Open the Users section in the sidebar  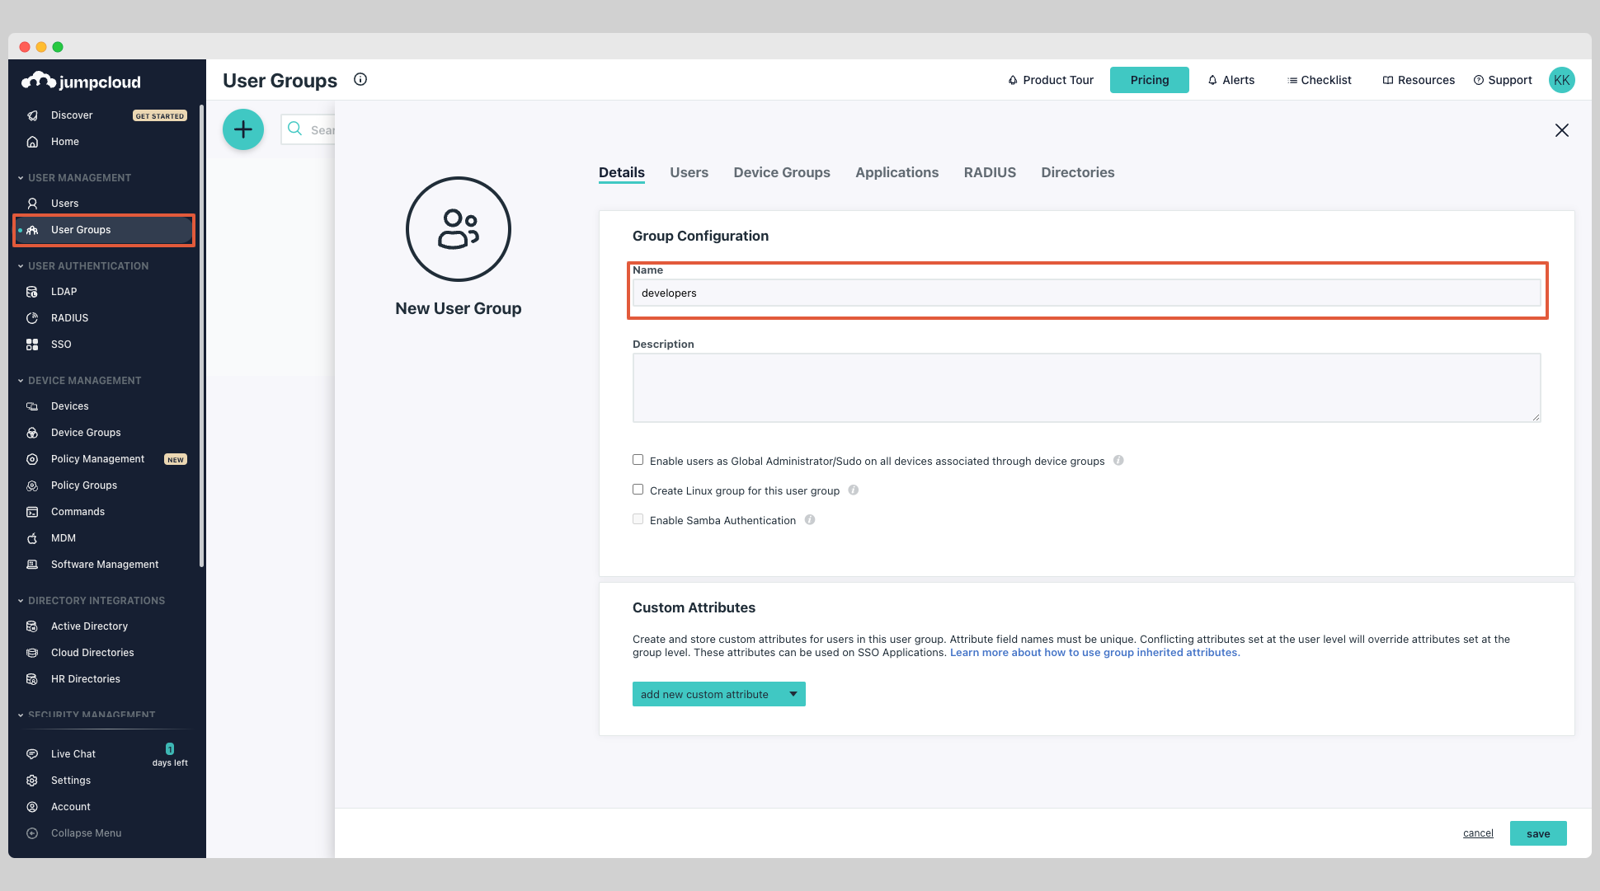click(x=64, y=203)
